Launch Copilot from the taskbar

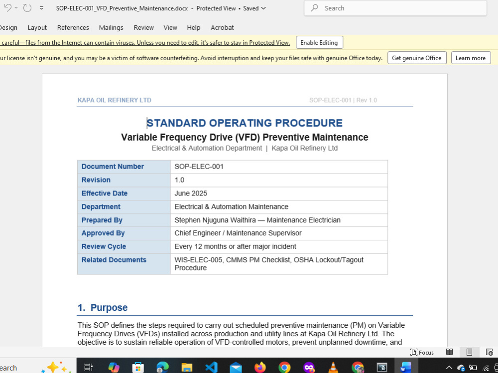(x=114, y=368)
